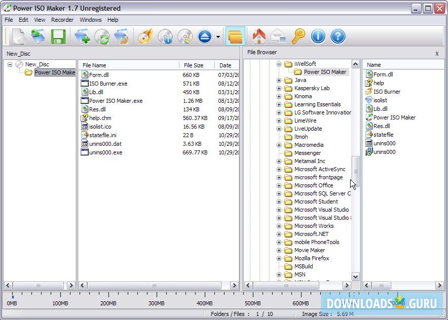Expand the Kaspersky Lab folder node
The height and width of the screenshot is (320, 448).
click(279, 88)
